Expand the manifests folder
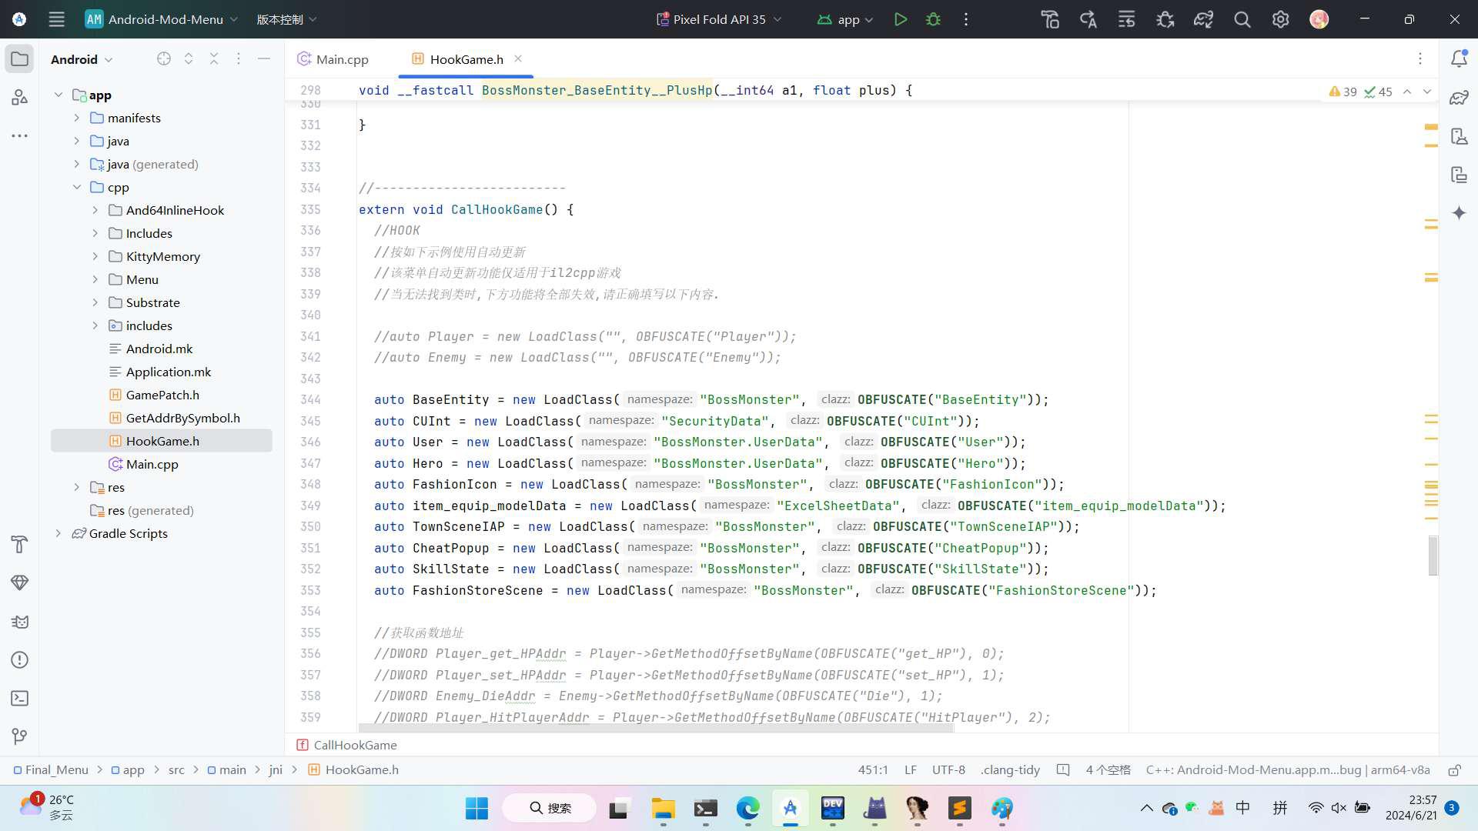Screen dimensions: 1478x831 pyautogui.click(x=77, y=118)
